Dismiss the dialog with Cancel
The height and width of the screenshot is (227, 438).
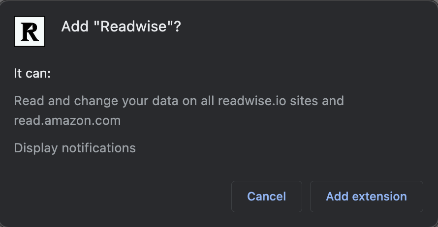point(266,197)
